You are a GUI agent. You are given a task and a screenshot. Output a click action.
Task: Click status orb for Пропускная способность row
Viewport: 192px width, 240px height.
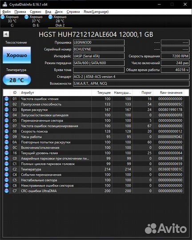[x=7, y=104]
